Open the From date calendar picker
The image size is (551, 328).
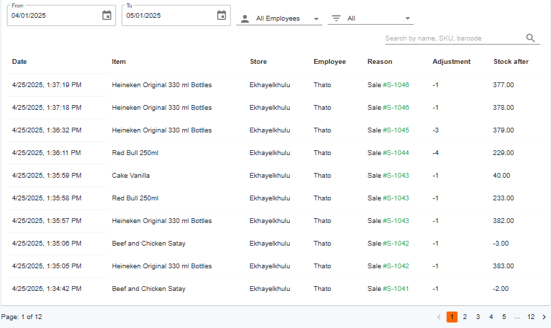(106, 15)
